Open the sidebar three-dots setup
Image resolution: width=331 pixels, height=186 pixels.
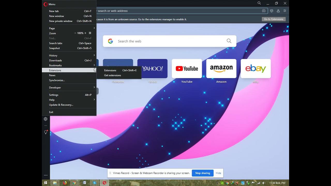[x=46, y=175]
